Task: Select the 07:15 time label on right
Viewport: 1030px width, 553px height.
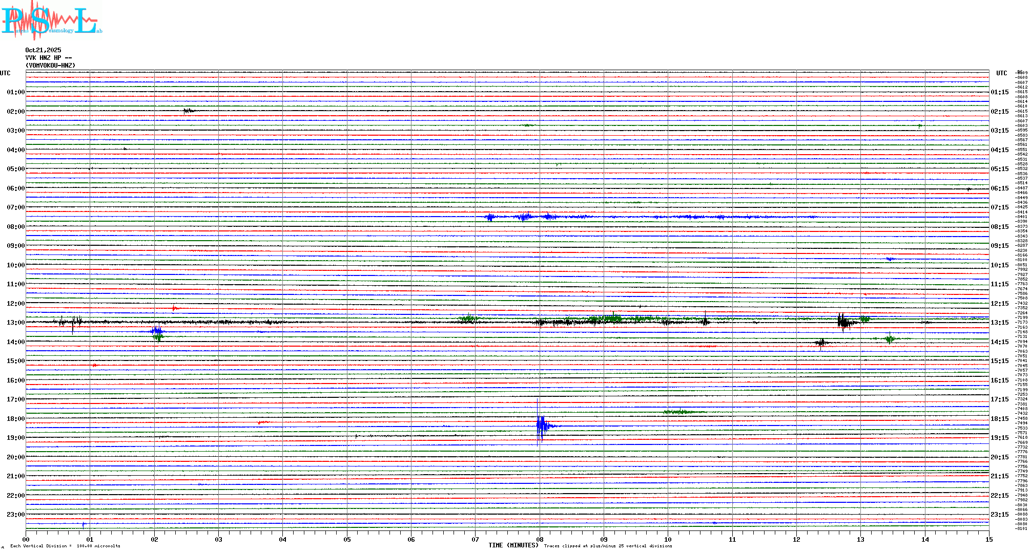Action: [x=999, y=207]
